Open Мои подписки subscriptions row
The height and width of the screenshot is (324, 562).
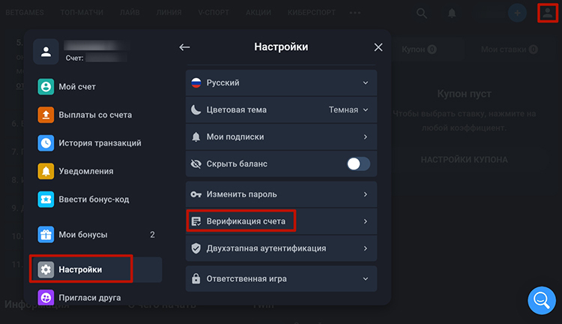pyautogui.click(x=281, y=136)
